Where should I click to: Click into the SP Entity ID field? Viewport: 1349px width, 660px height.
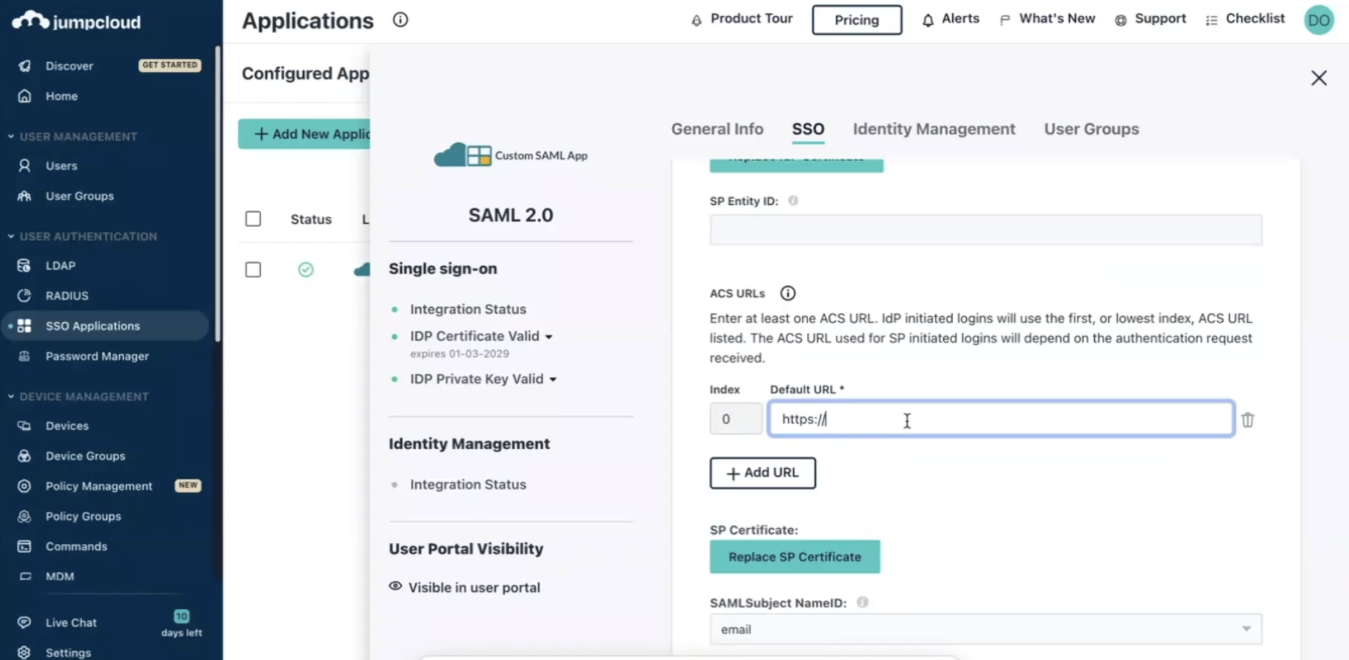click(x=985, y=229)
